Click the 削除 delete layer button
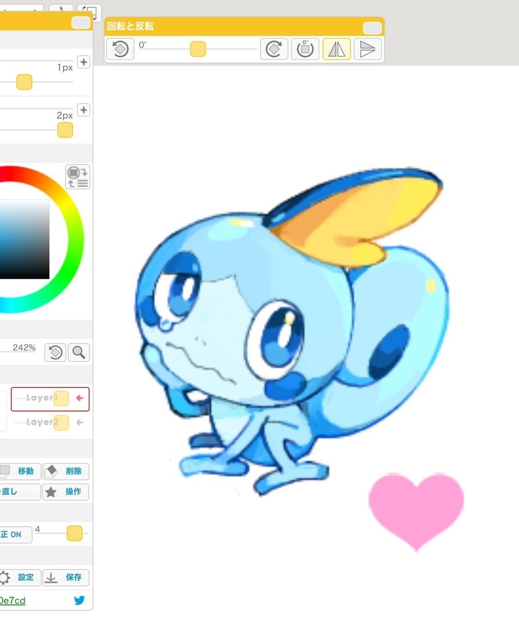This screenshot has width=519, height=619. point(65,471)
